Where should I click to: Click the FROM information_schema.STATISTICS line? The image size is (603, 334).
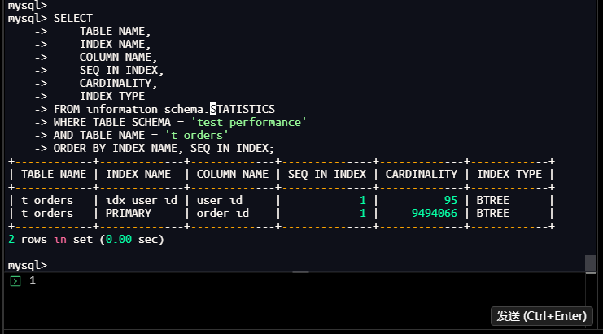(164, 110)
